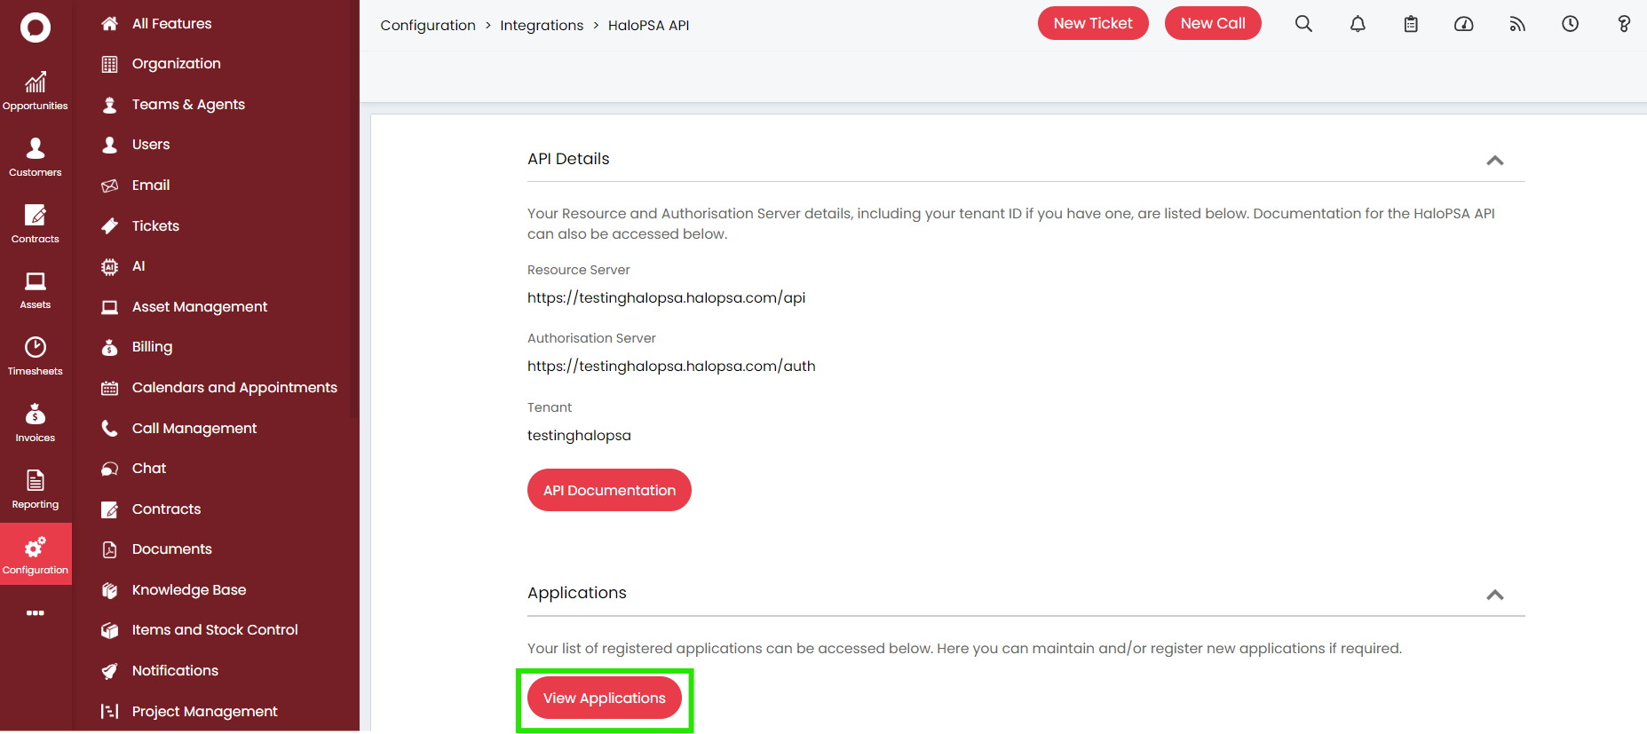Click the View Applications button
Image resolution: width=1647 pixels, height=734 pixels.
[605, 698]
